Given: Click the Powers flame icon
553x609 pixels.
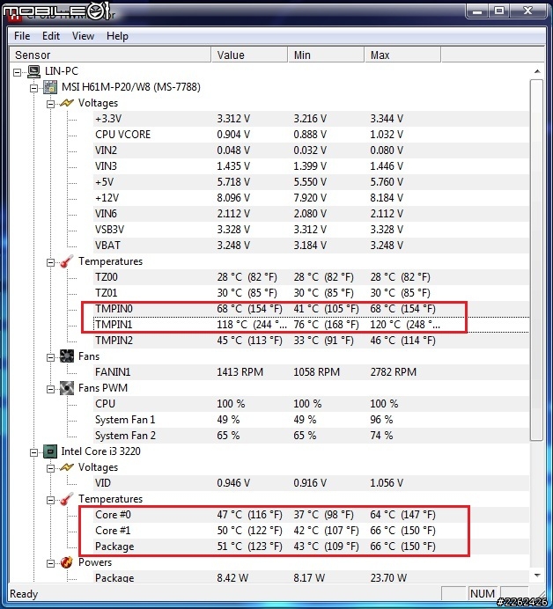Looking at the screenshot, I should tap(67, 562).
